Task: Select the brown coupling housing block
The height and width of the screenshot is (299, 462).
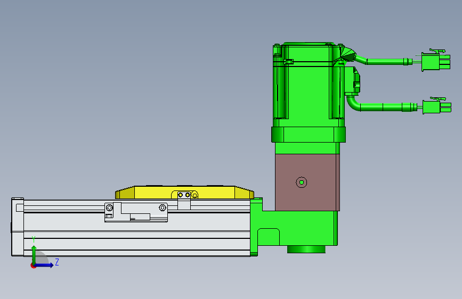Action: click(x=307, y=182)
